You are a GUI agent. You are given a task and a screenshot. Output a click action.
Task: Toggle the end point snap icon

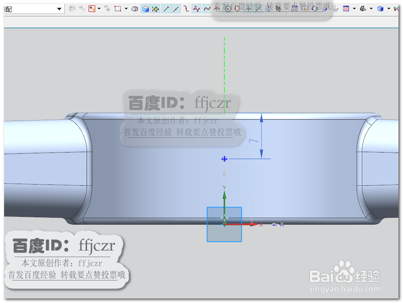(166, 9)
